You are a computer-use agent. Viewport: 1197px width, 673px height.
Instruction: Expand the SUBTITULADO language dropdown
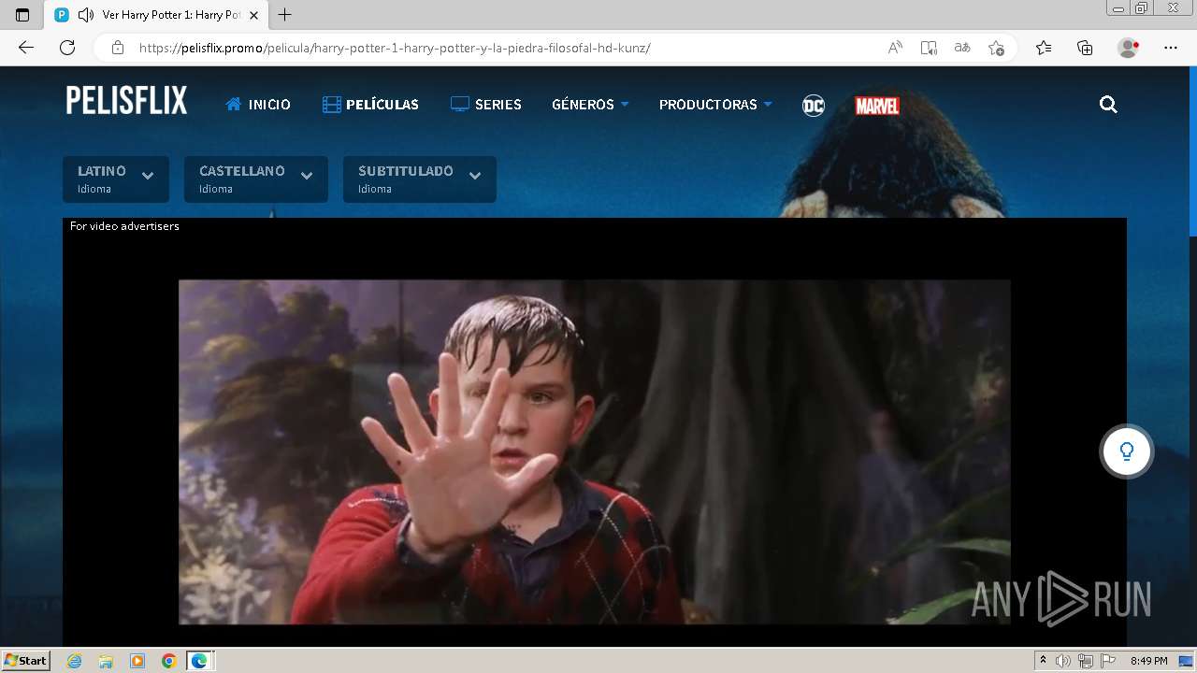coord(420,179)
